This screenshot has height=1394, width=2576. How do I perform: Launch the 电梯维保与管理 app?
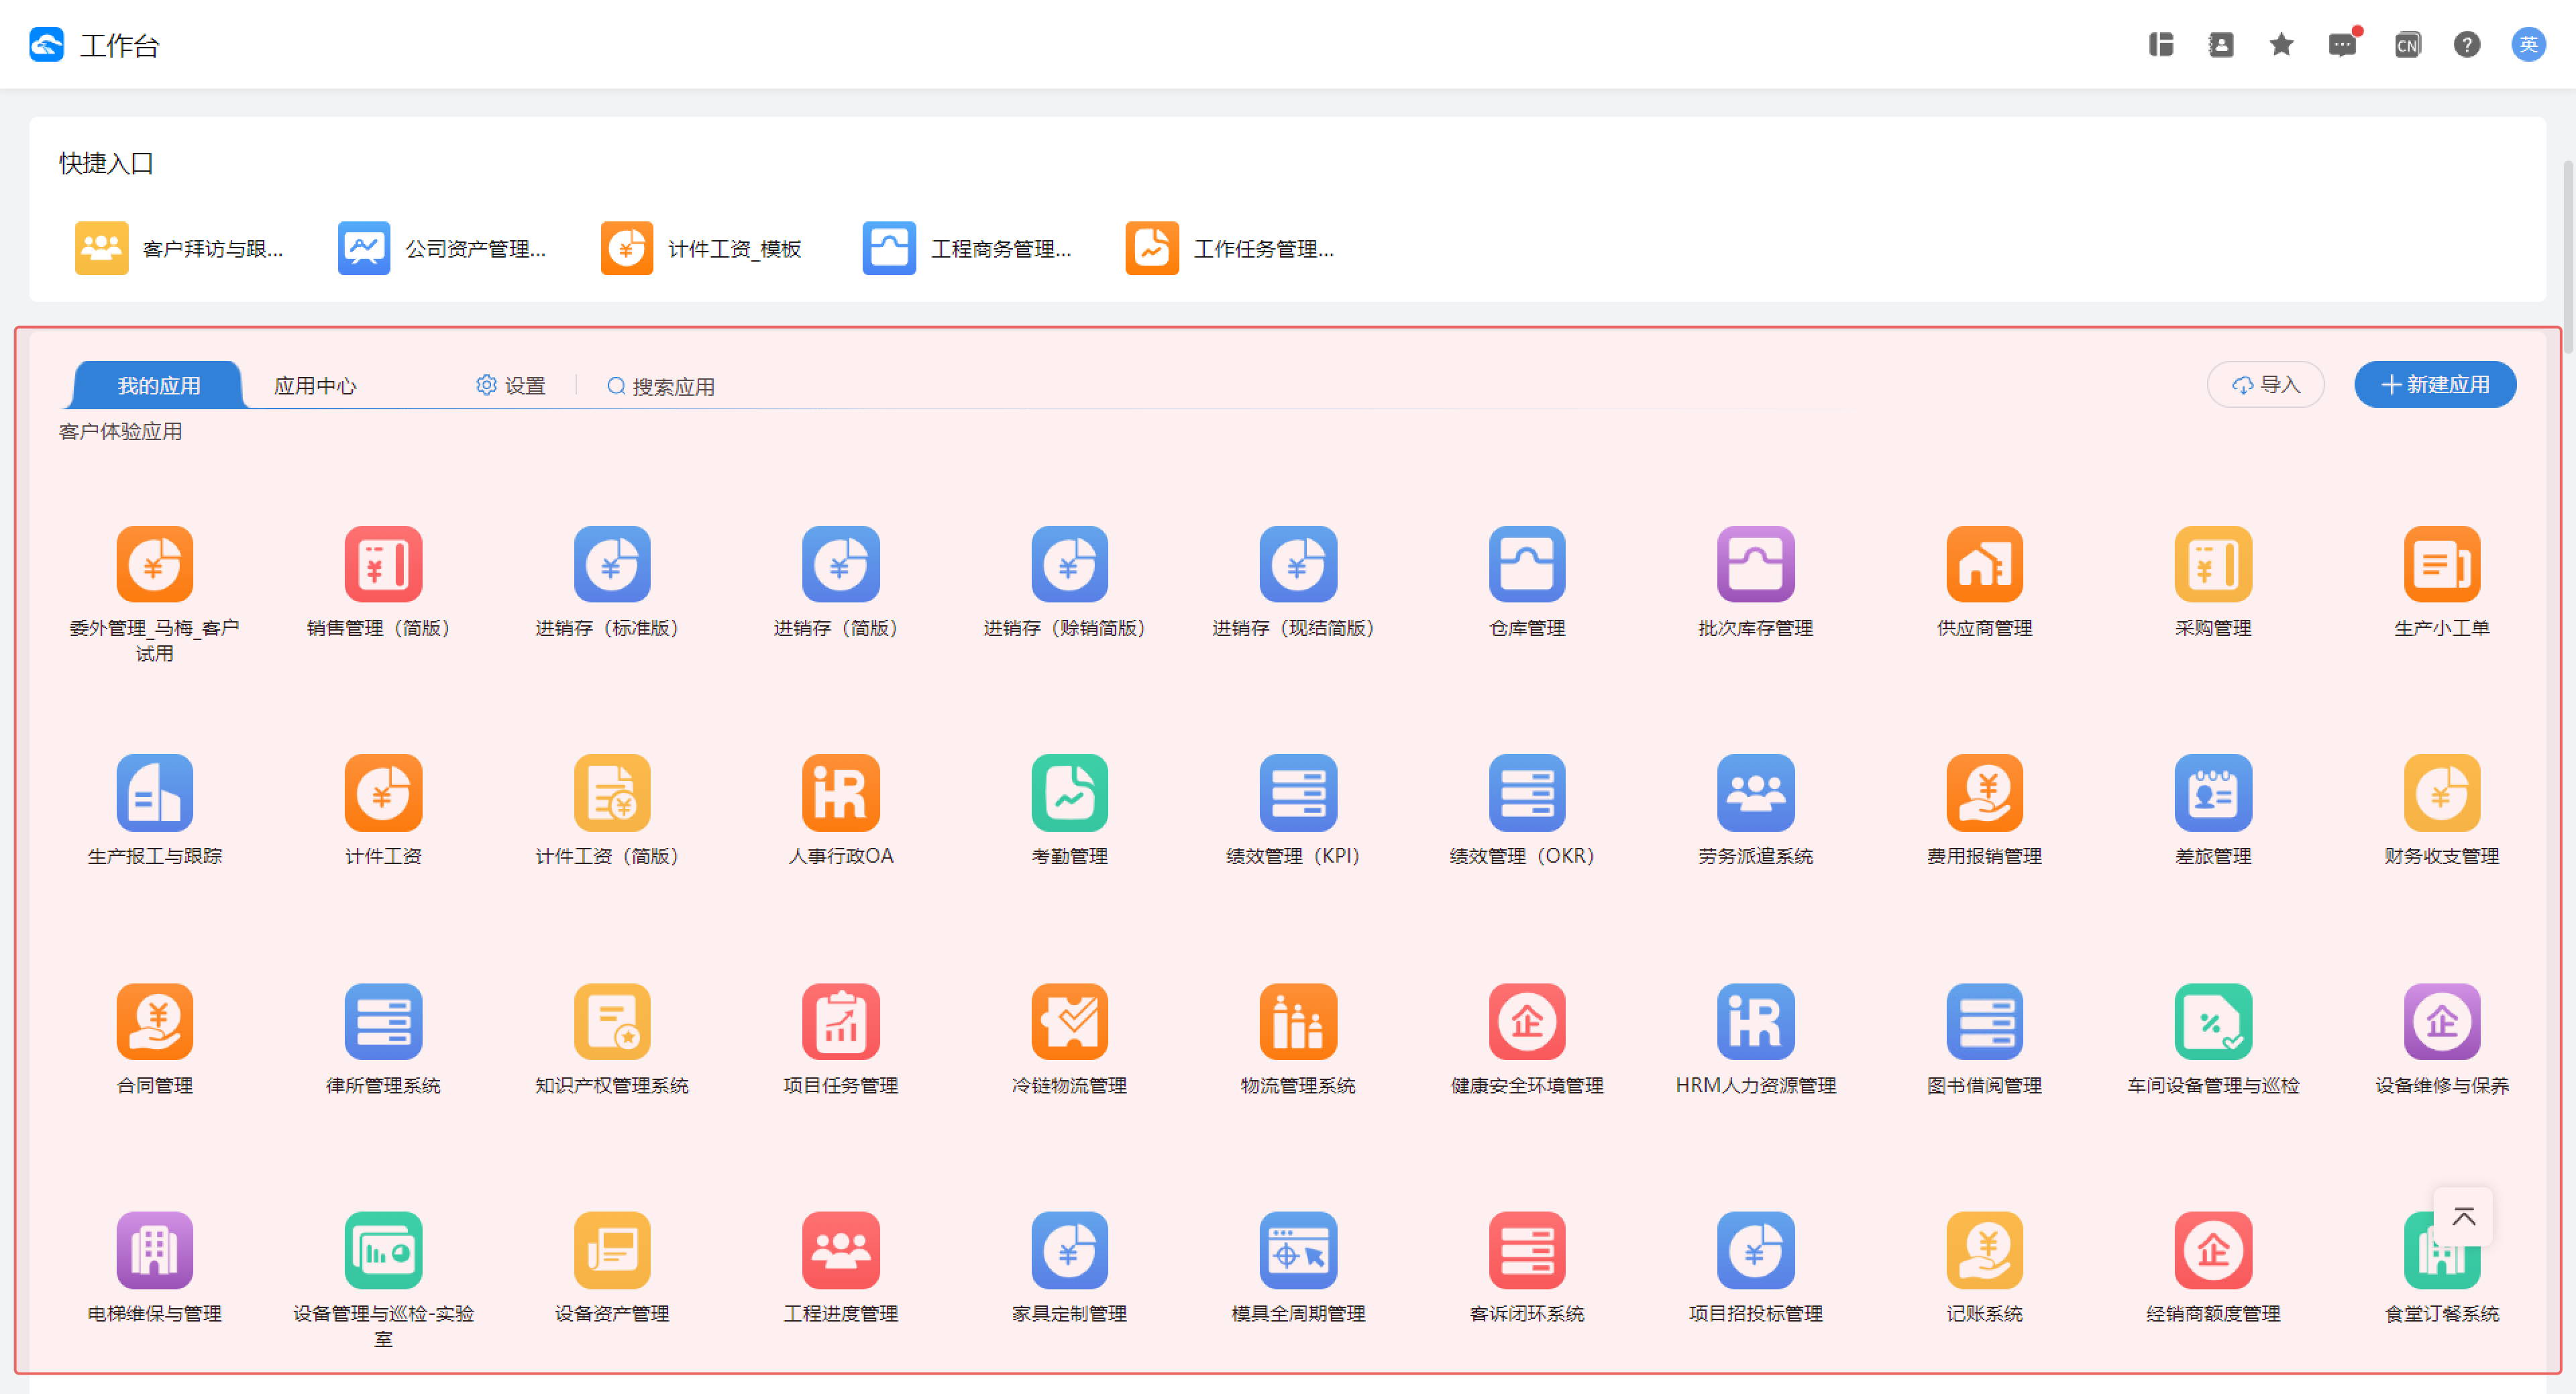(x=154, y=1250)
